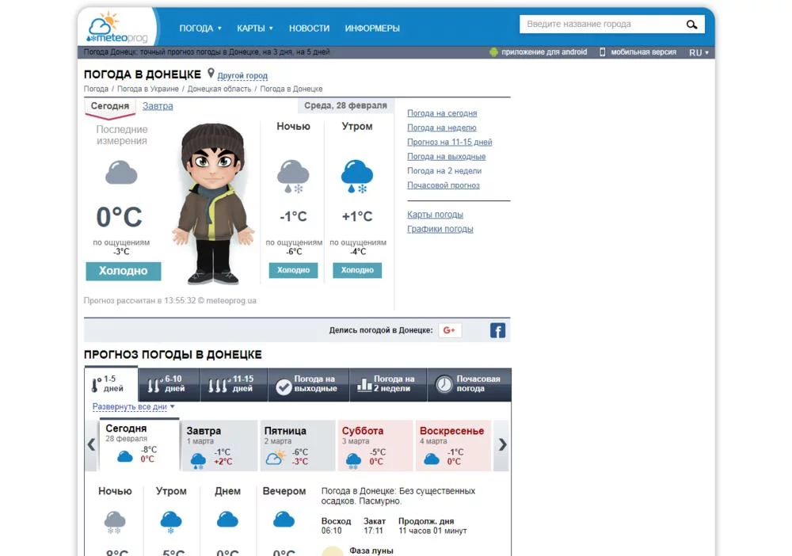The width and height of the screenshot is (792, 556).
Task: Click the Погода на 2 недели sidebar text
Action: 444,171
